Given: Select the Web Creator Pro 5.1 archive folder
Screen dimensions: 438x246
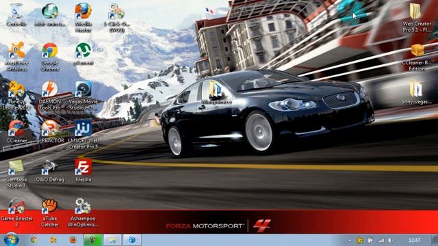Looking at the screenshot, I should 417,17.
